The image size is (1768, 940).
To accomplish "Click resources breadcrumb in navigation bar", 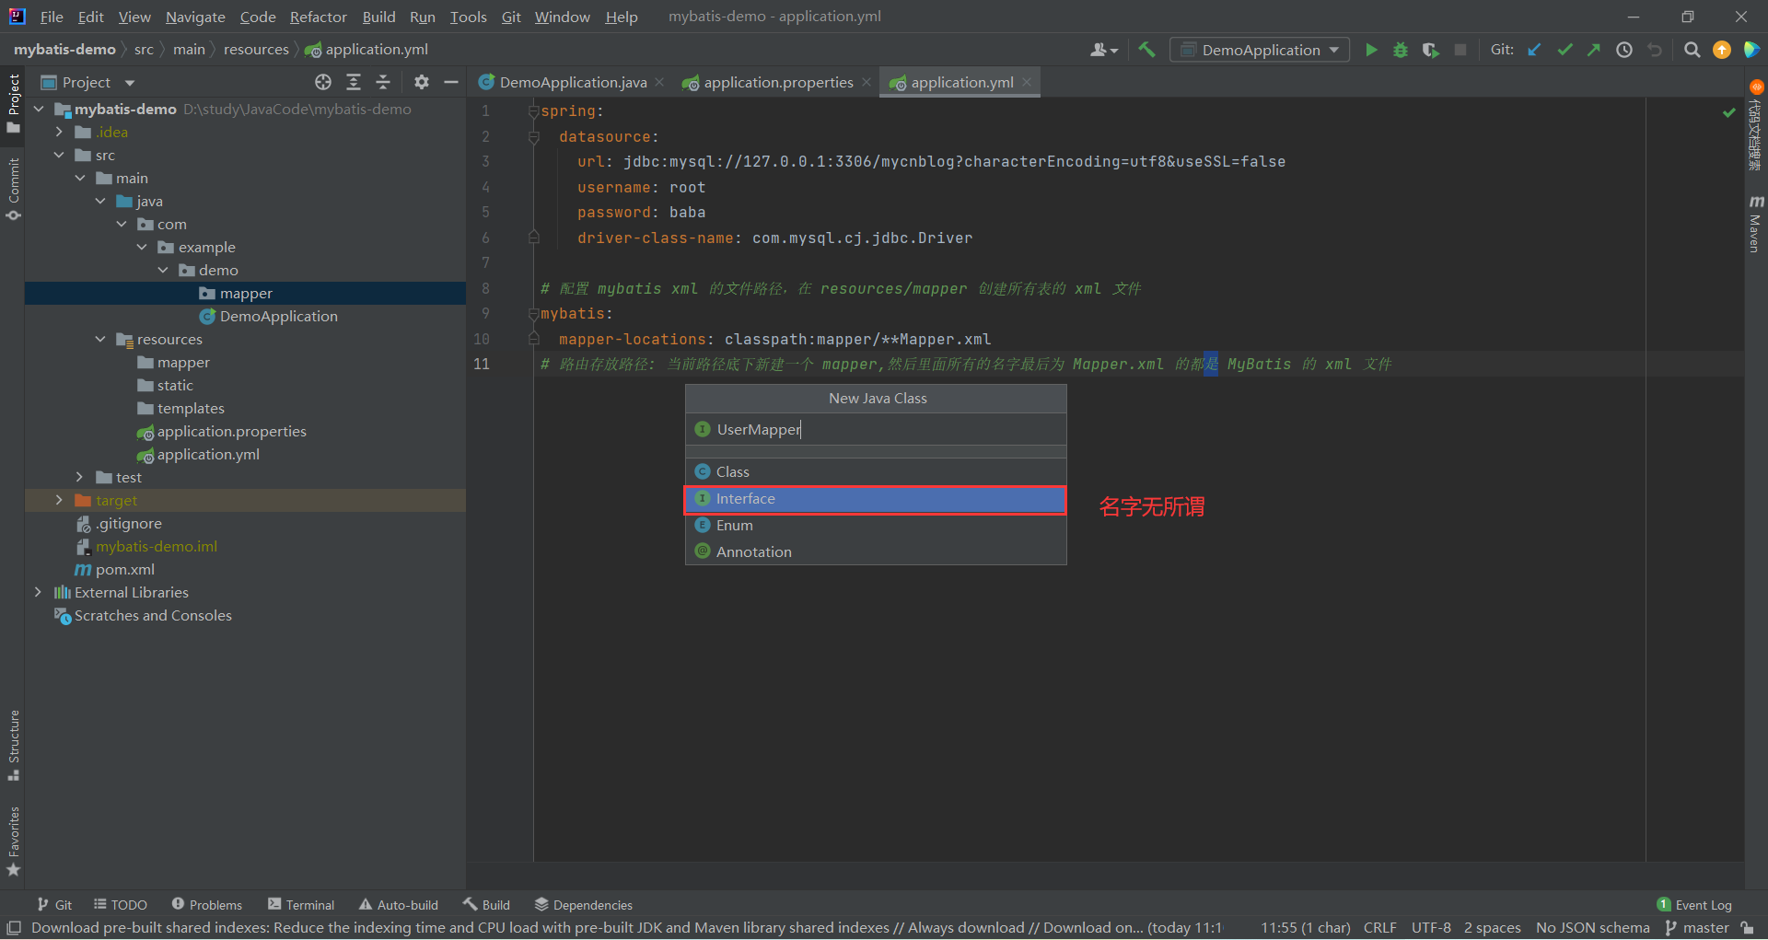I will coord(256,50).
